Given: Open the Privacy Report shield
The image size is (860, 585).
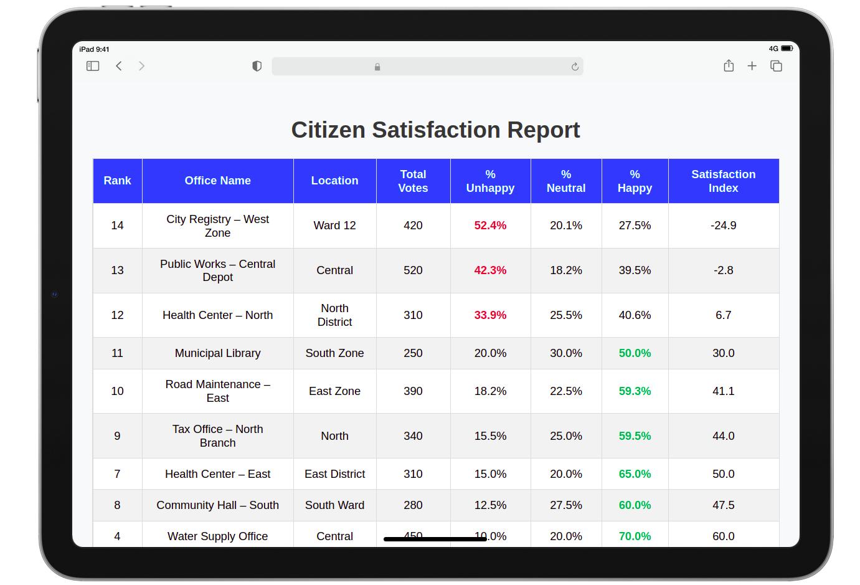Looking at the screenshot, I should point(257,65).
